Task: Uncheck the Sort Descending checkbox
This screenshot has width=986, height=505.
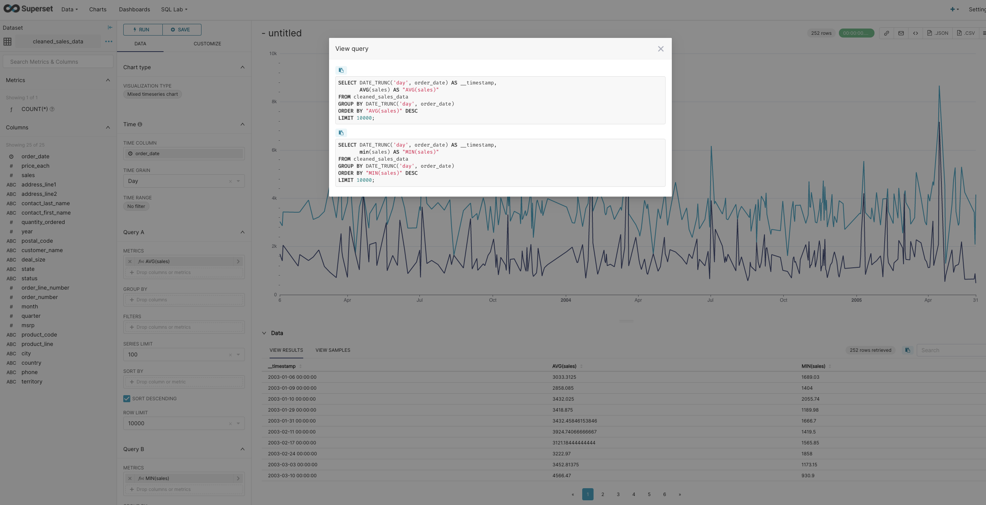Action: pos(127,399)
